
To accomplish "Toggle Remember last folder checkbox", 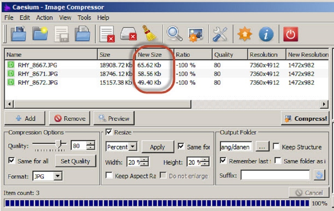I will click(x=223, y=160).
